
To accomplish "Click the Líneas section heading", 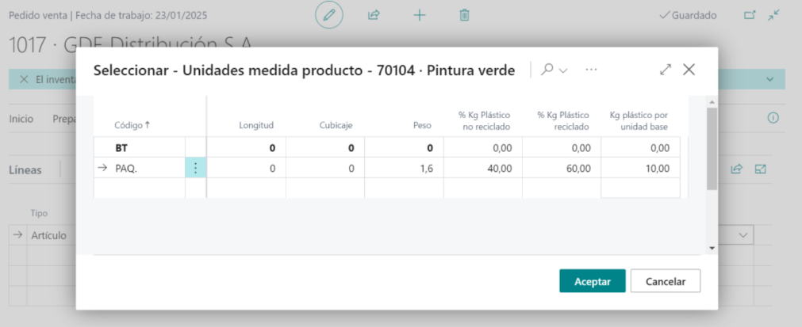I will pyautogui.click(x=25, y=170).
